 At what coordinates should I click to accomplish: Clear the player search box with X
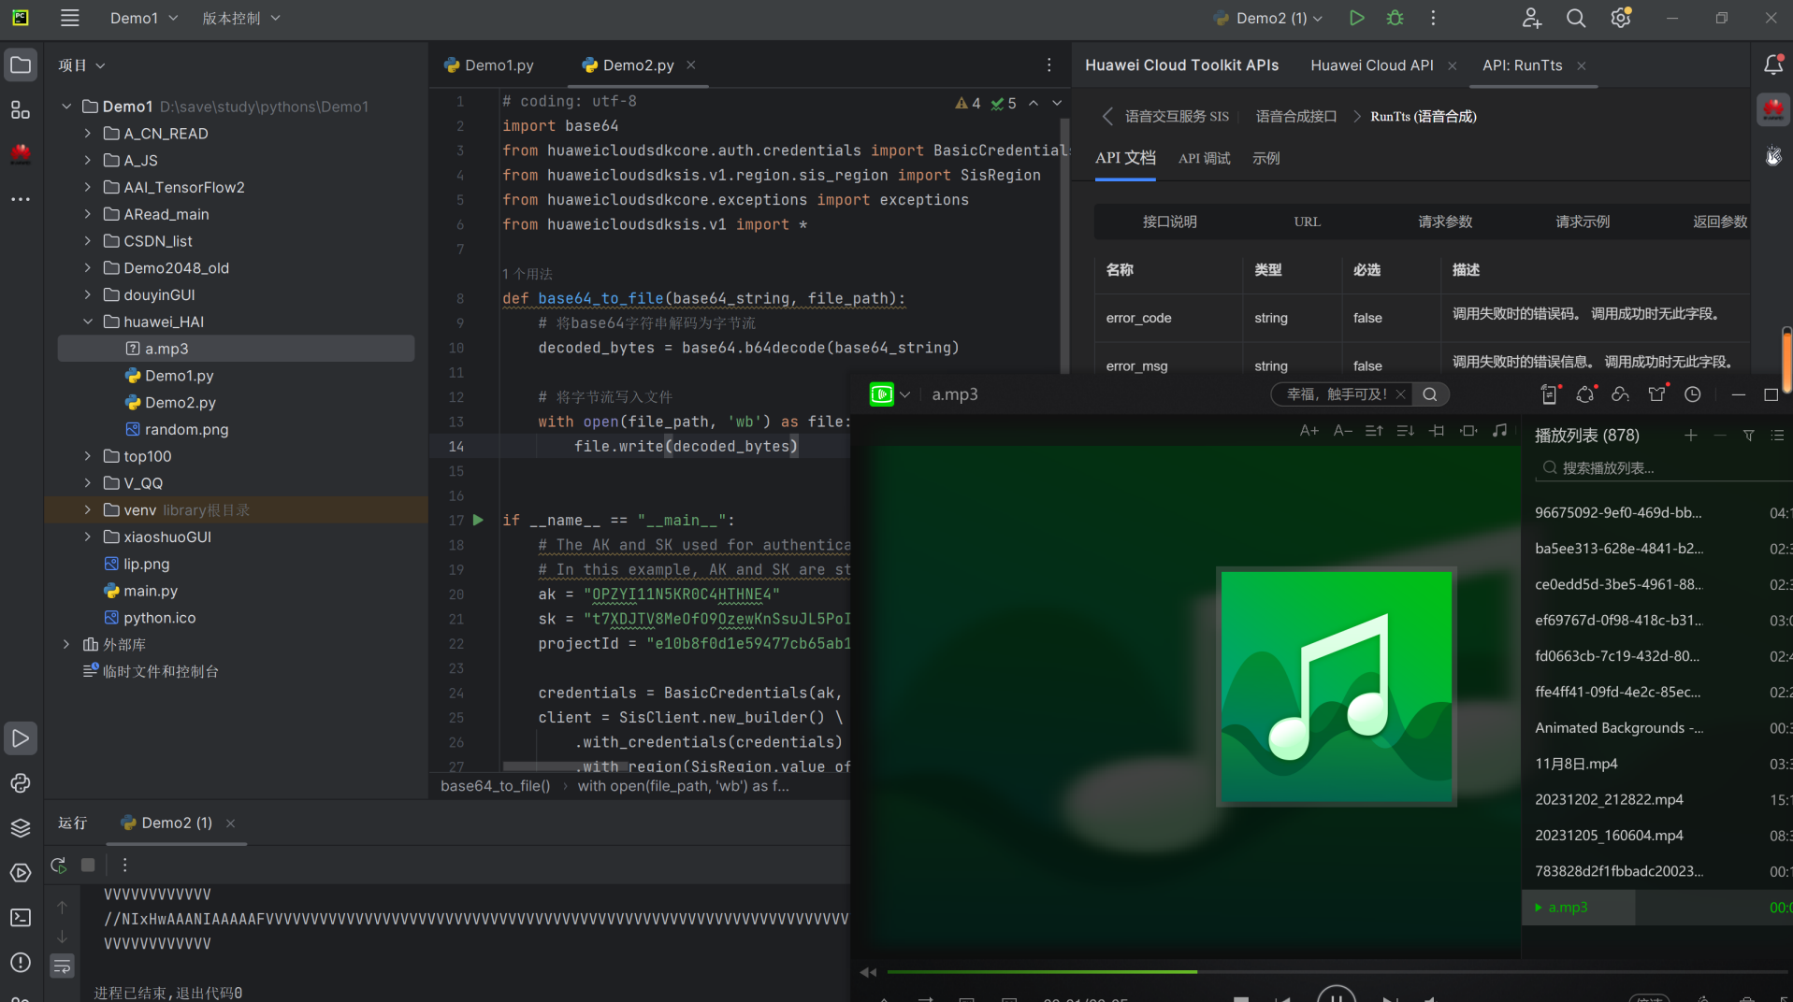pyautogui.click(x=1400, y=394)
